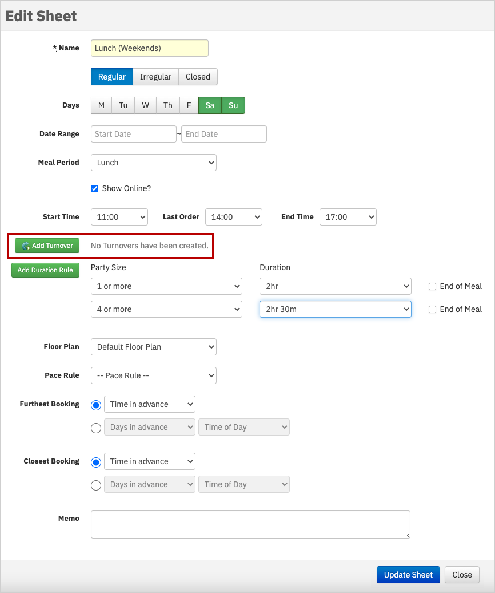495x593 pixels.
Task: Open the Meal Period dropdown
Action: coord(154,163)
